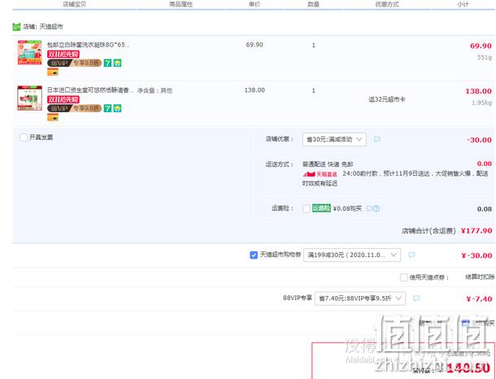Click the 店铺宝贝 column header
Image resolution: width=496 pixels, height=379 pixels.
[74, 4]
